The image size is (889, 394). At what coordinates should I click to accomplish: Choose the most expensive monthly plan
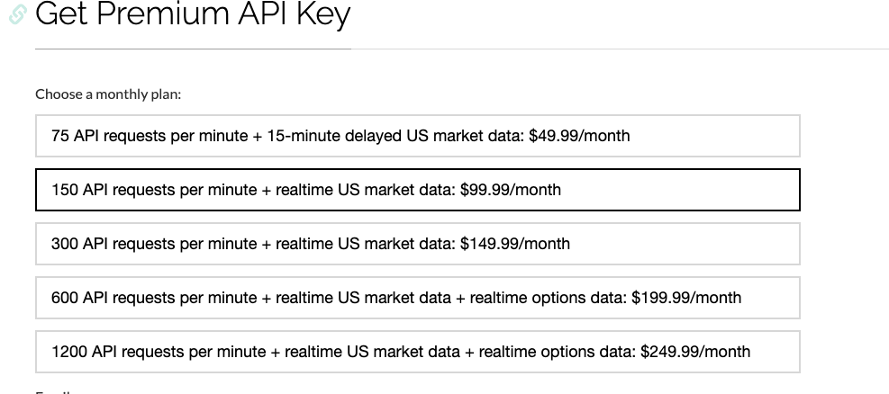(417, 352)
